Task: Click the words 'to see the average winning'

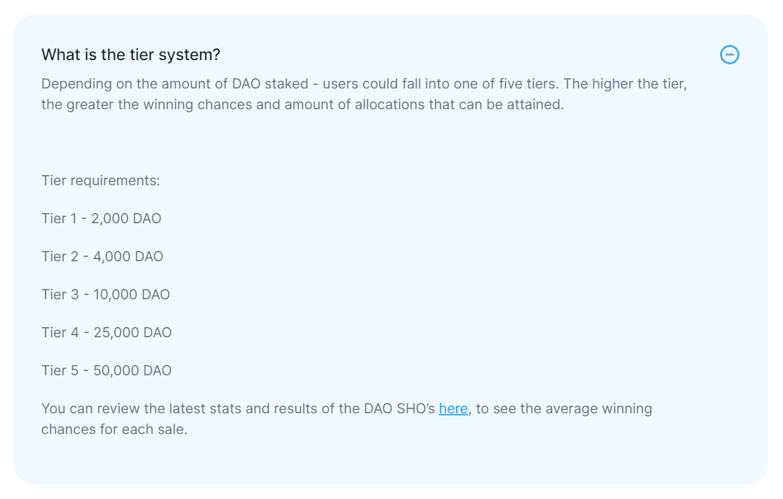Action: point(564,408)
